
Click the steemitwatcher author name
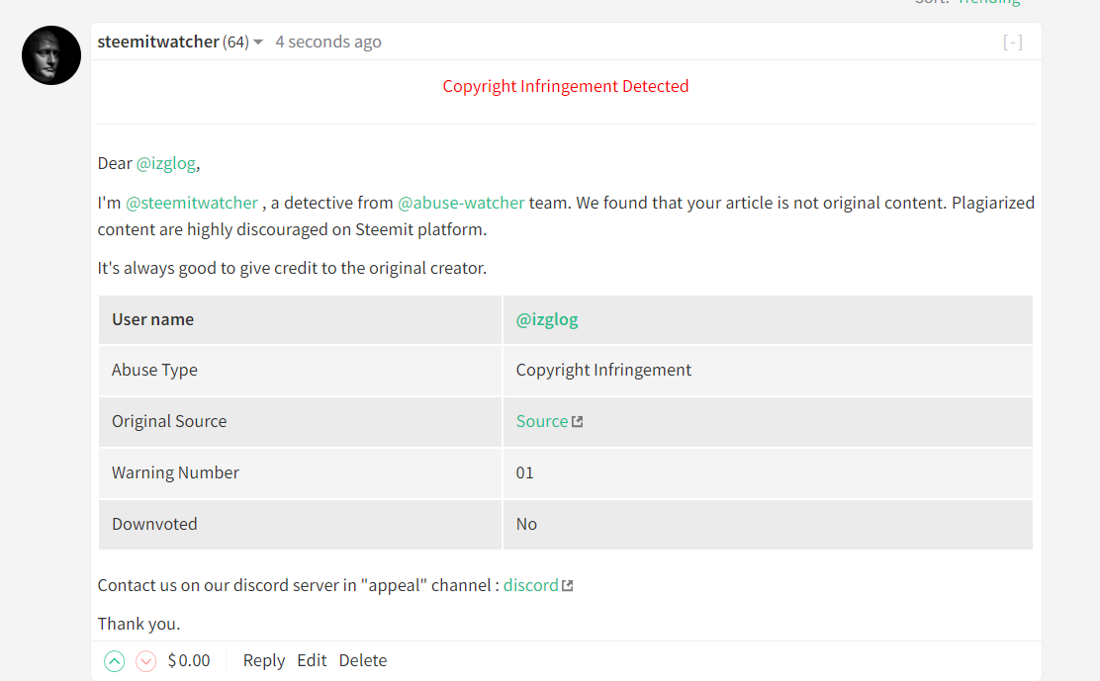coord(158,43)
